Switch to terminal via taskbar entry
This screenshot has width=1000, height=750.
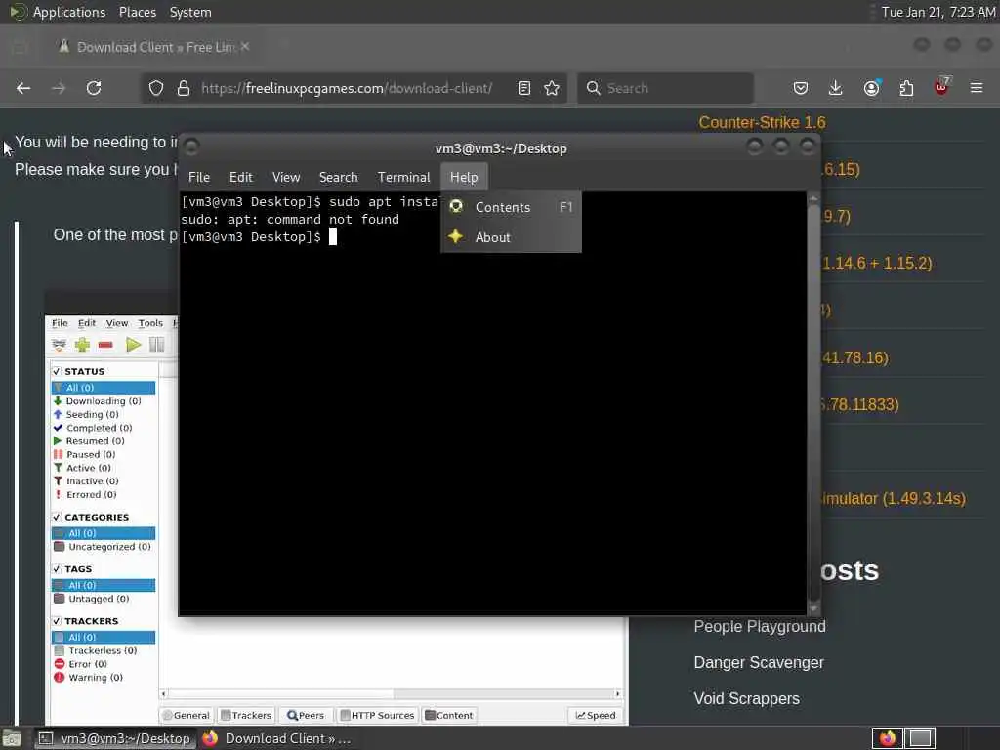point(115,738)
